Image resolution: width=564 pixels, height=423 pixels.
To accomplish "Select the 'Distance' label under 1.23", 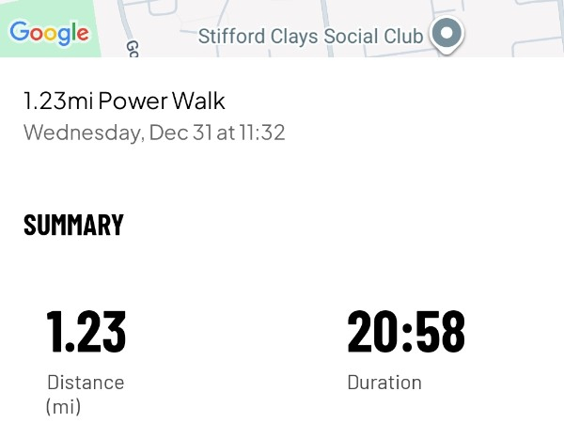I will pyautogui.click(x=86, y=383).
